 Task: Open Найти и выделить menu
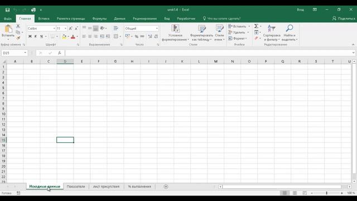290,33
